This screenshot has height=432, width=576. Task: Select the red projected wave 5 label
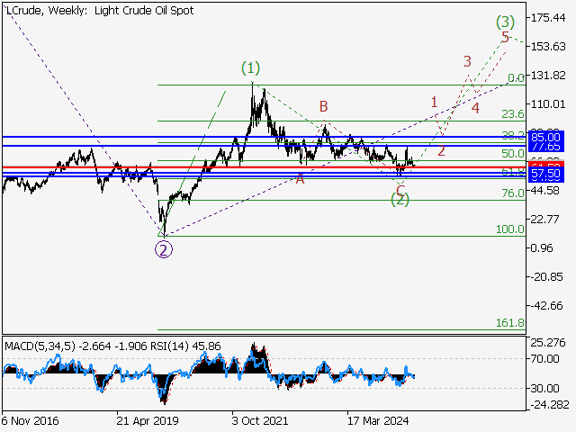[505, 38]
